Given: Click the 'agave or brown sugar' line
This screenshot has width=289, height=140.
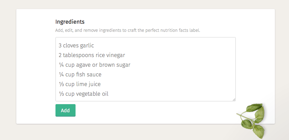Looking at the screenshot, I should 95,65.
